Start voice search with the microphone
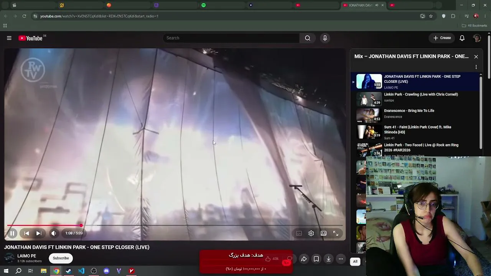The image size is (491, 276). tap(325, 38)
